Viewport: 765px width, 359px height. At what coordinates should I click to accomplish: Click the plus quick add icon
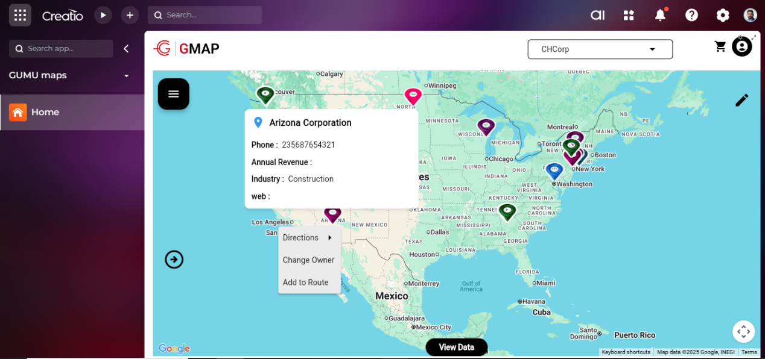click(x=130, y=15)
